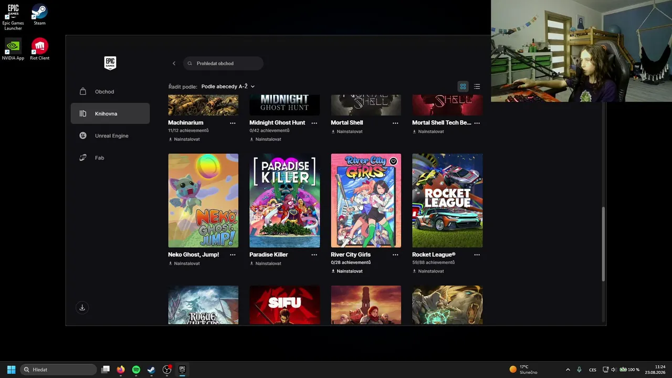The height and width of the screenshot is (378, 672).
Task: Open the three-dot menu for Midnight Ghost Hunt
Action: coord(314,123)
